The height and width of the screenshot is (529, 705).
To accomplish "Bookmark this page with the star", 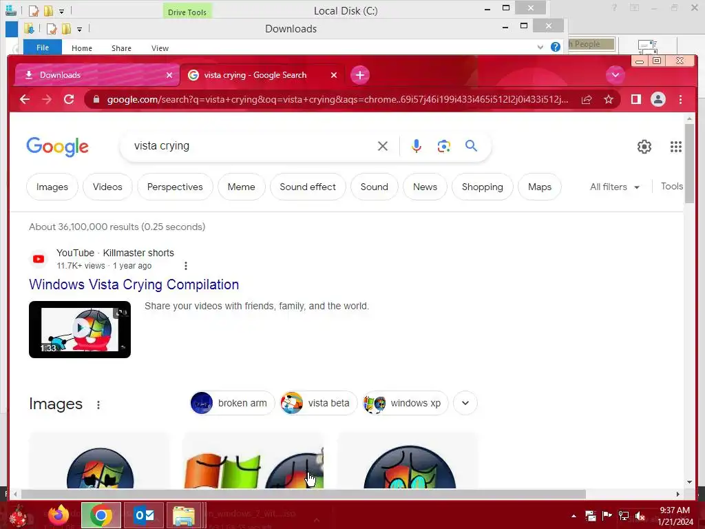I will (x=609, y=99).
